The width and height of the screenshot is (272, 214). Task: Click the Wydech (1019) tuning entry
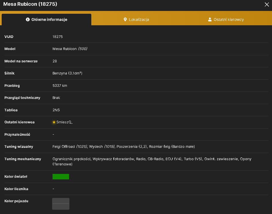click(102, 147)
